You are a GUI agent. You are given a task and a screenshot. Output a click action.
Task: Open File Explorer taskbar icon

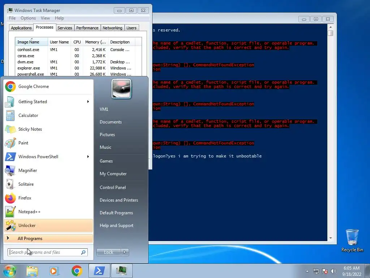(x=32, y=271)
